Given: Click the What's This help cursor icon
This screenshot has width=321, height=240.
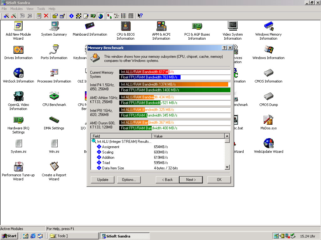Looking at the screenshot, I should point(140,16).
